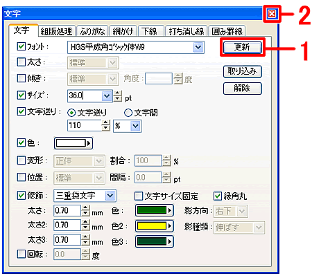Open the % unit dropdown
The height and width of the screenshot is (278, 312).
coord(135,126)
